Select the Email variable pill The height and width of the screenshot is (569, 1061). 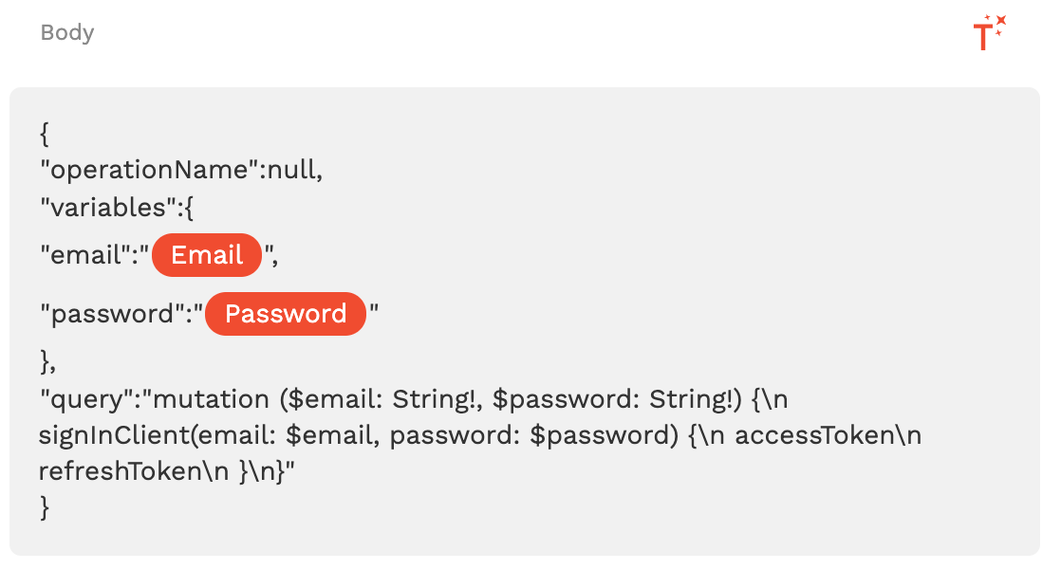coord(207,255)
